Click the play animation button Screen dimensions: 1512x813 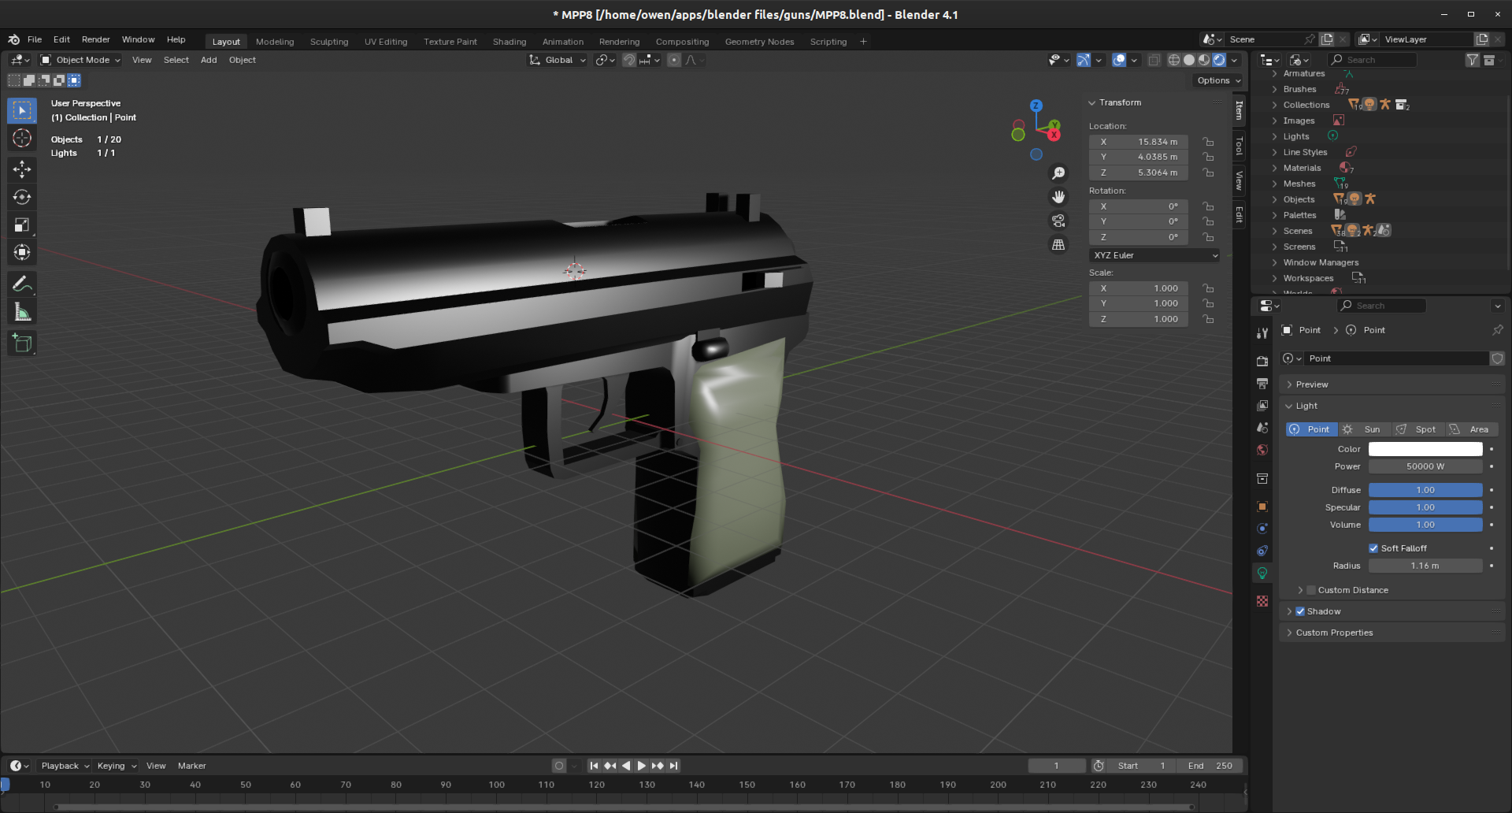click(642, 766)
